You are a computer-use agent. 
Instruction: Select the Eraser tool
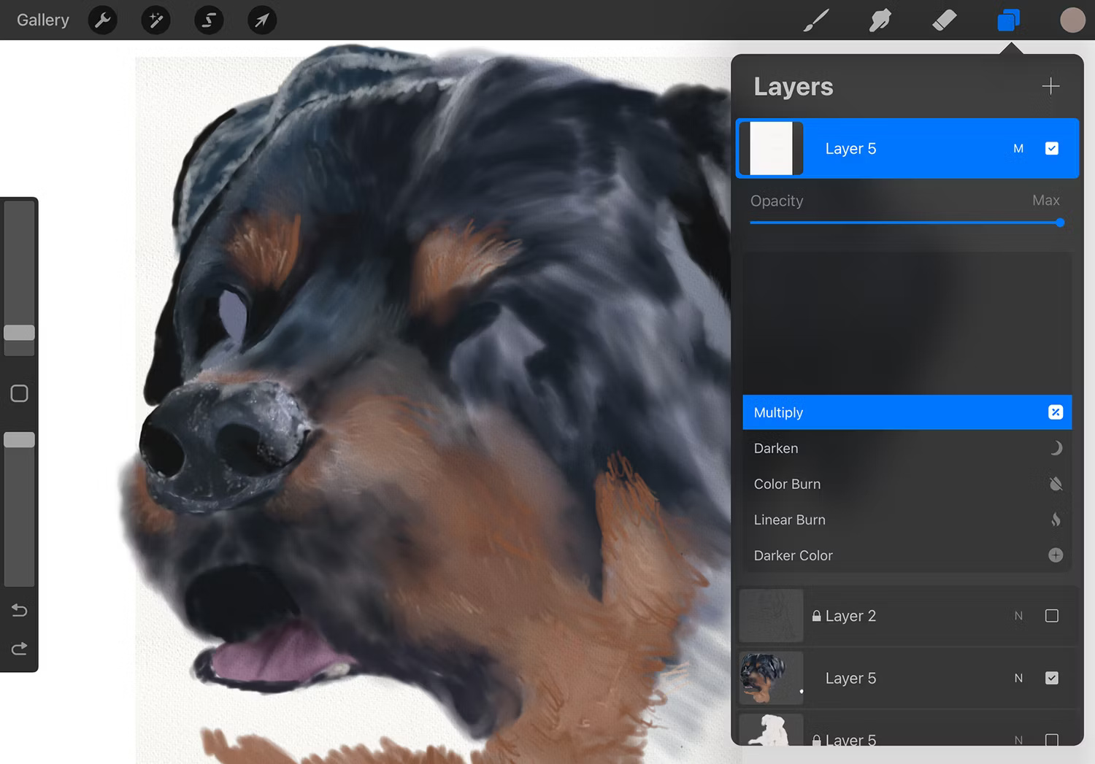point(944,20)
